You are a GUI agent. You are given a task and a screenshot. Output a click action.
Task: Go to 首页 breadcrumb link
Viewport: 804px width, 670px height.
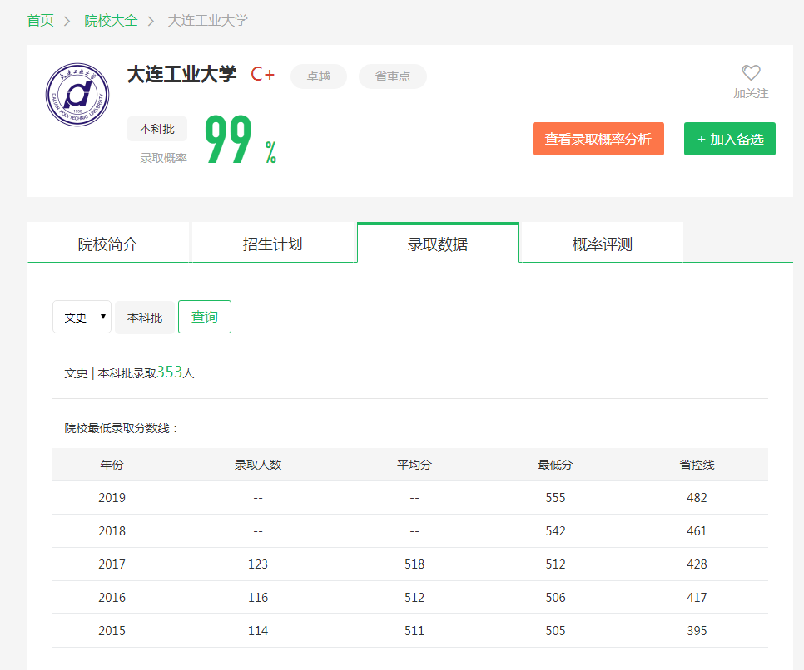41,21
